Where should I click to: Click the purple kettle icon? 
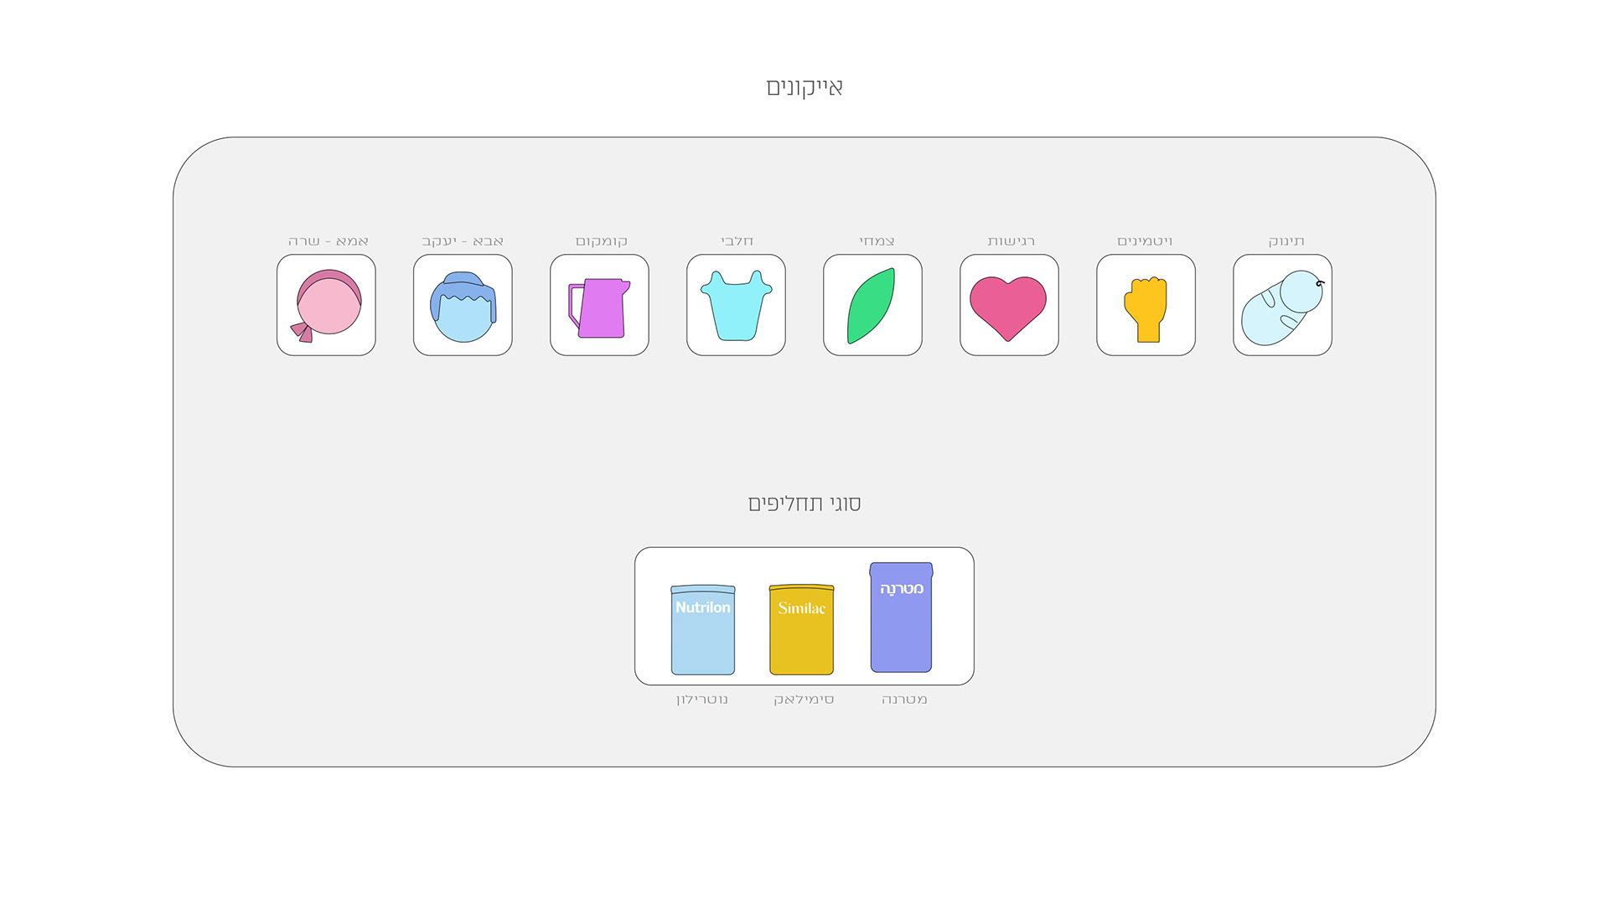(x=599, y=305)
